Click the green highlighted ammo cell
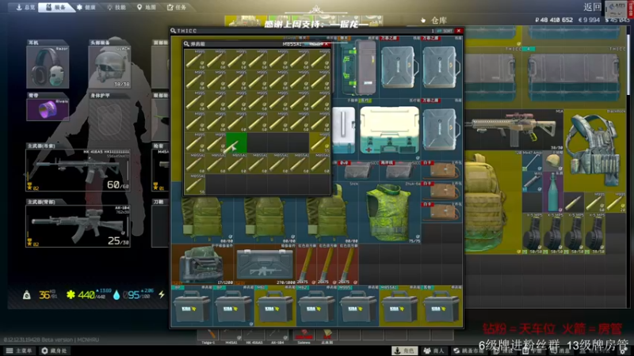 [236, 143]
